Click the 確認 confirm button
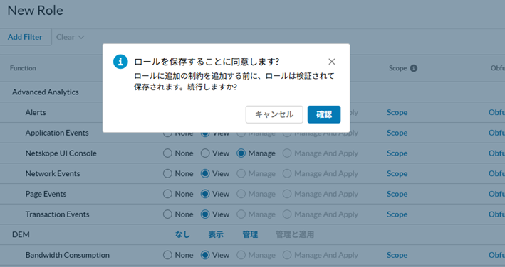 click(x=323, y=114)
